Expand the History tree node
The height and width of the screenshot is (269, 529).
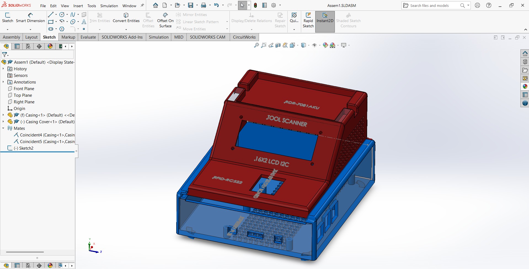[3, 69]
